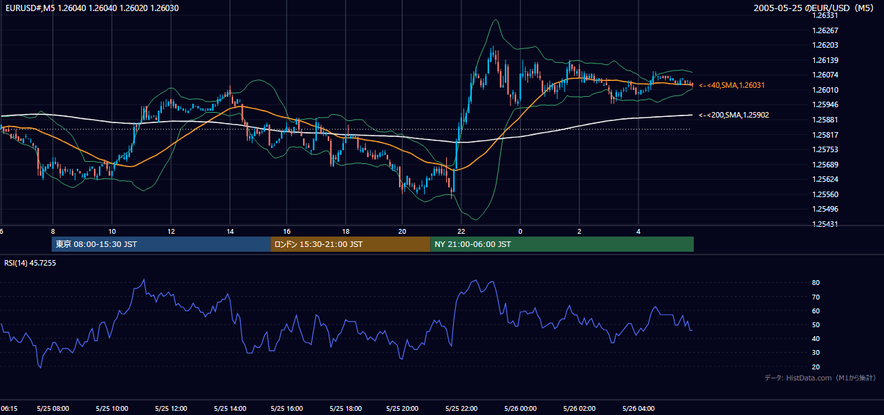Click price axis value 1.25624
The width and height of the screenshot is (884, 415).
click(x=825, y=179)
